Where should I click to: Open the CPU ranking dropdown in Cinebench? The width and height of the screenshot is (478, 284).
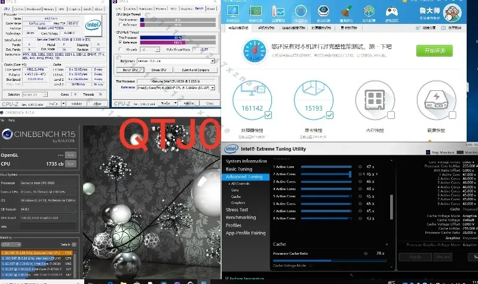click(11, 245)
